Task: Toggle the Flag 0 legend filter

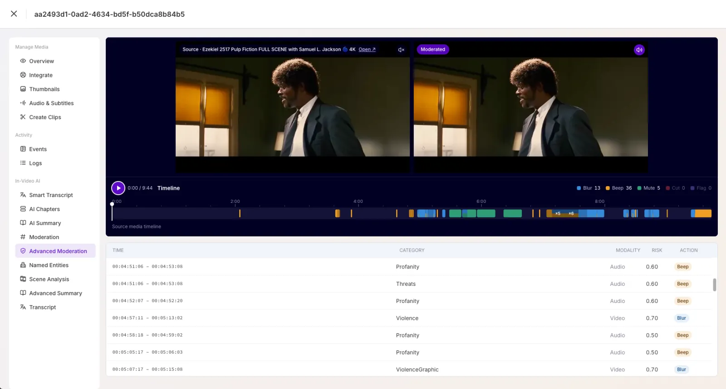Action: click(x=701, y=188)
